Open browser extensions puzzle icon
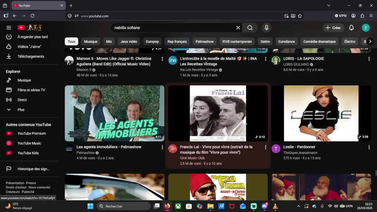The width and height of the screenshot is (377, 212). (x=362, y=16)
